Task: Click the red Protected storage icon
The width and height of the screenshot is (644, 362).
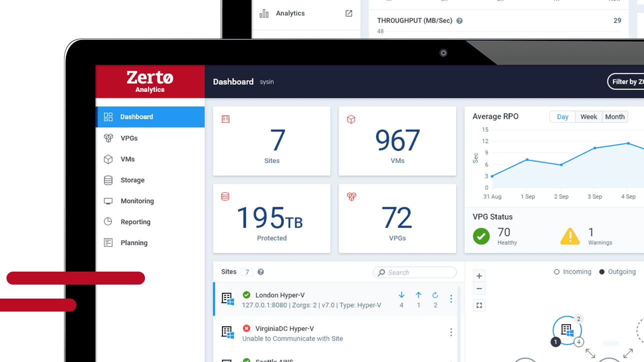Action: 225,197
